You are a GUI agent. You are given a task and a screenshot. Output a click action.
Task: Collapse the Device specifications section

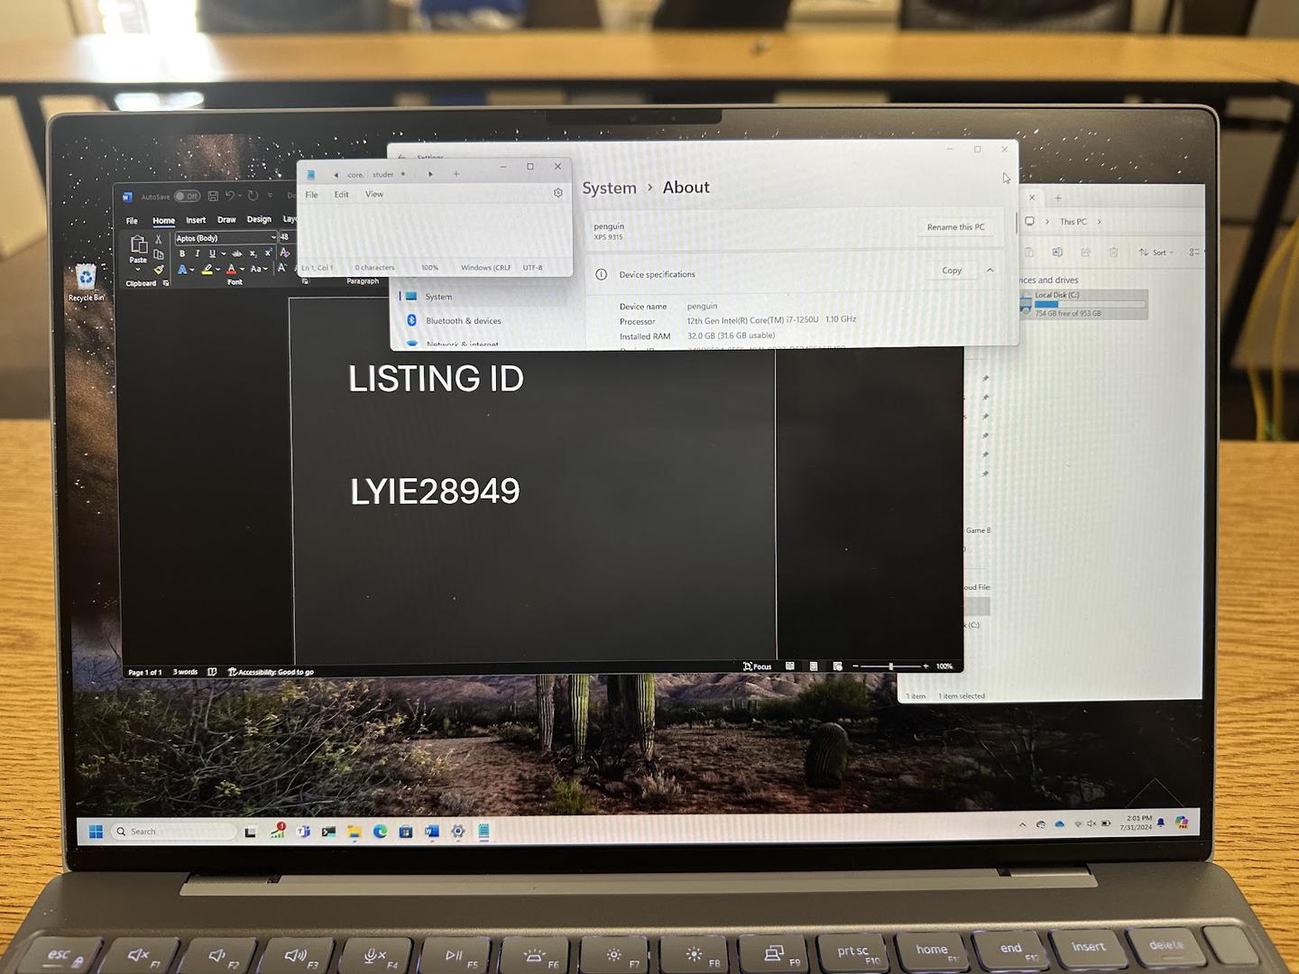coord(990,271)
